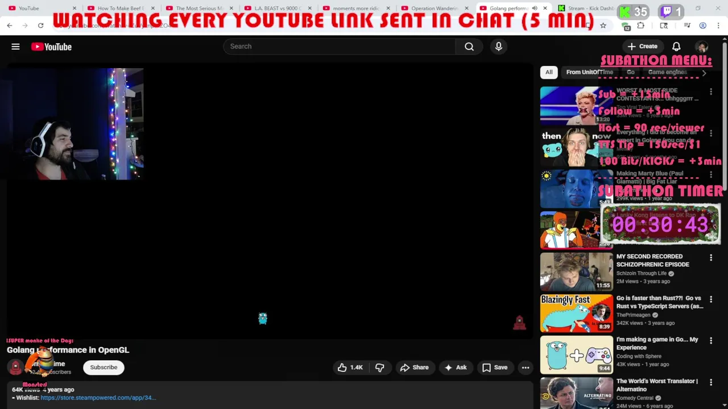Open ThePrimeagen channel name
The image size is (728, 409).
633,315
